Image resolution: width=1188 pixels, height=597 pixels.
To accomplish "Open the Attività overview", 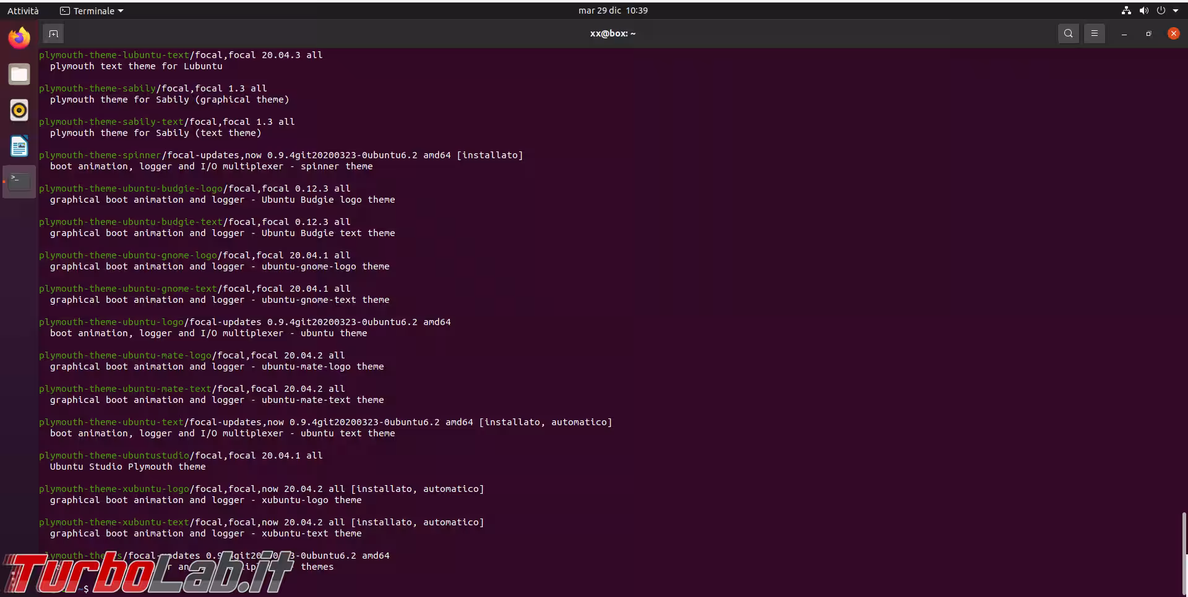I will pyautogui.click(x=23, y=11).
